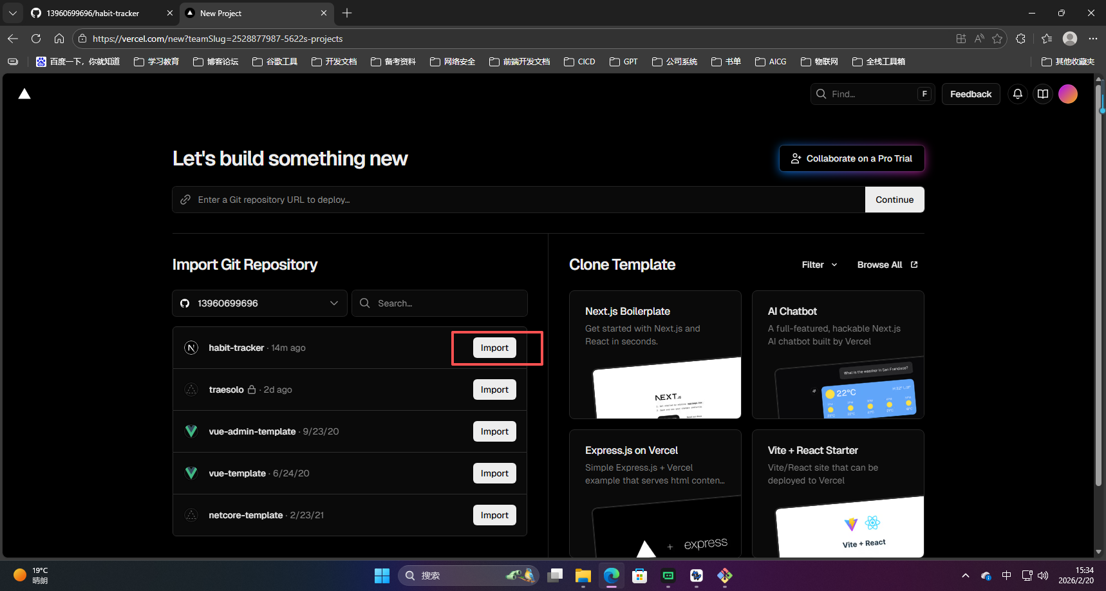Viewport: 1106px width, 591px height.
Task: Select the Express.js on Vercel template
Action: 655,493
